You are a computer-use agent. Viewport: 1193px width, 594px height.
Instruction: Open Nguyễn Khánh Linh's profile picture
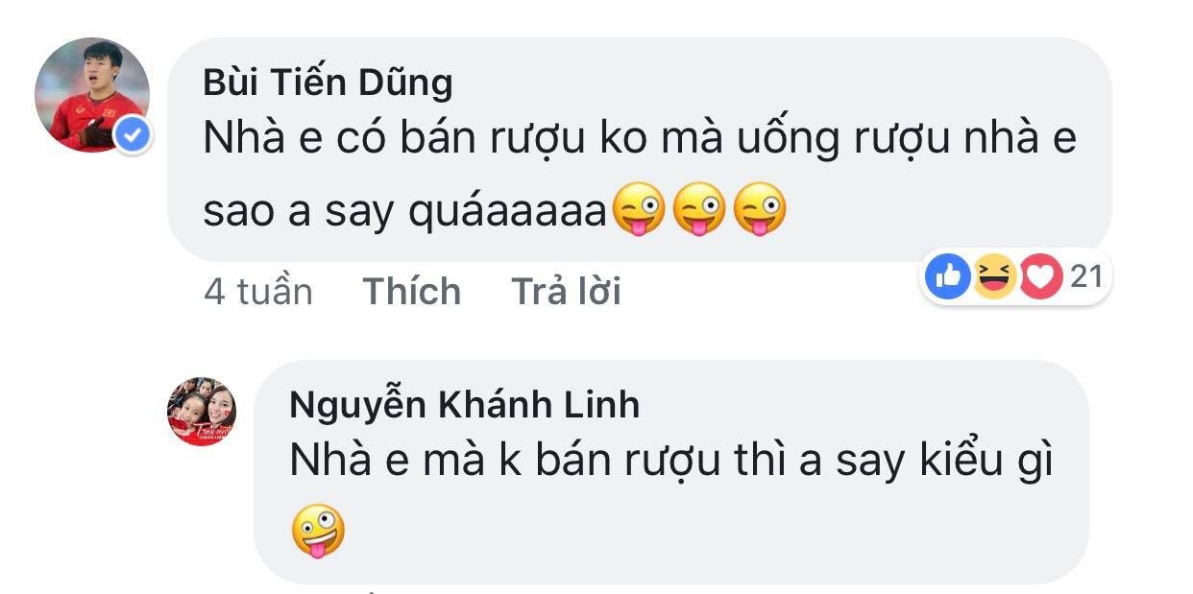coord(204,411)
